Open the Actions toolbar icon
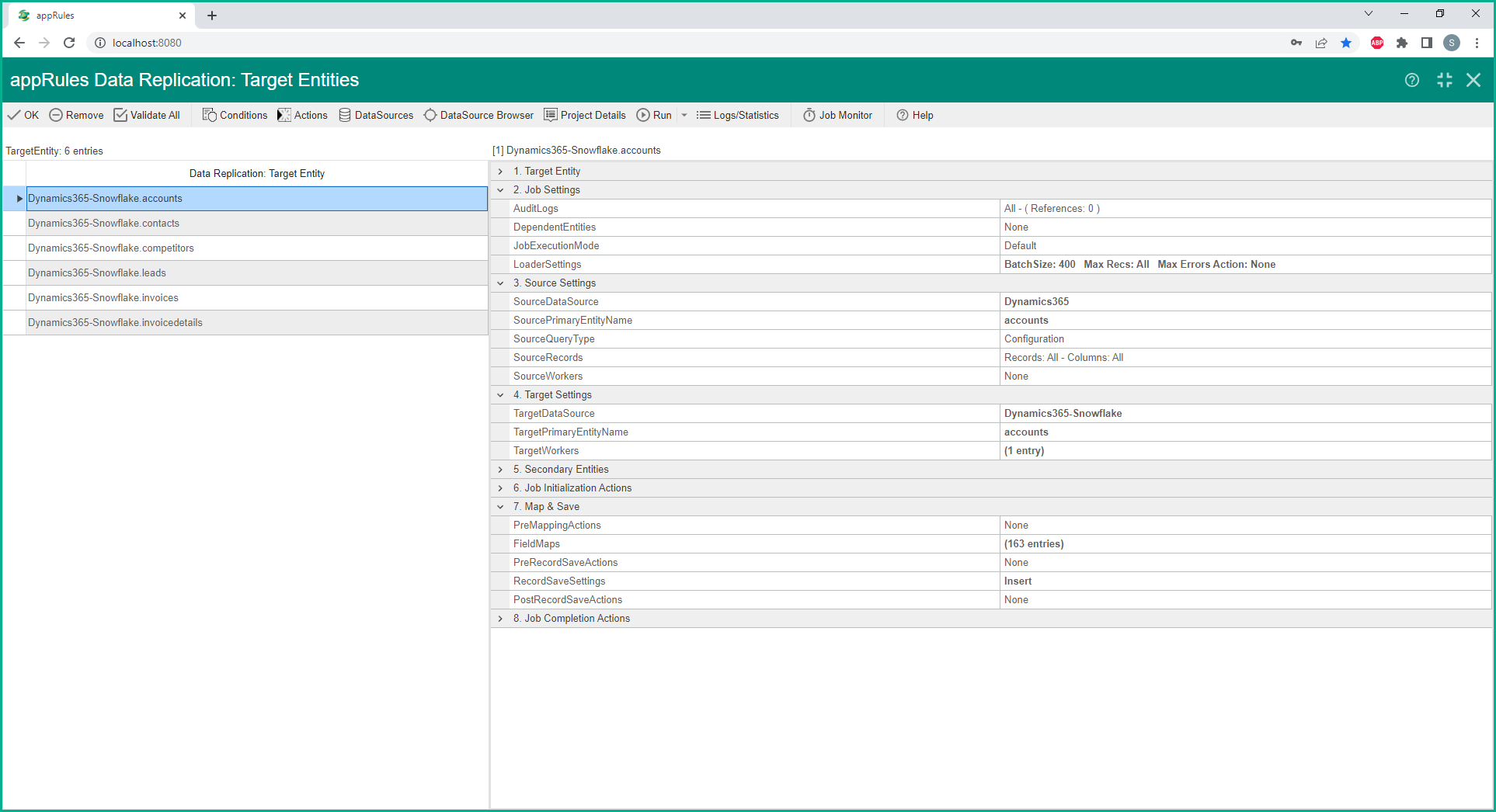 284,115
